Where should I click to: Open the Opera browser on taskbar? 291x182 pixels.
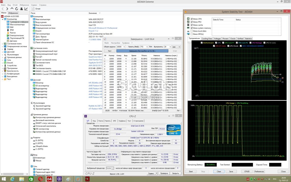click(x=40, y=179)
